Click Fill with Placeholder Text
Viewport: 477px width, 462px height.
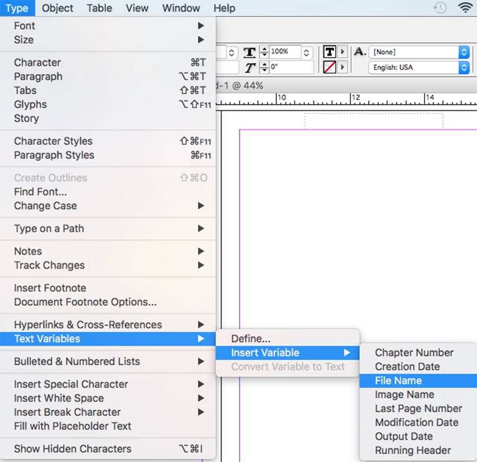(x=73, y=426)
